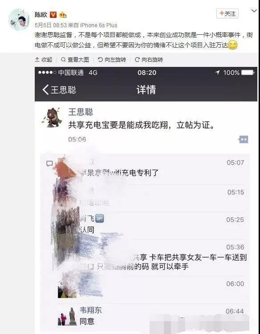The width and height of the screenshot is (260, 334).
Task: Tap the 王思聪 name in post detail
Action: [x=81, y=112]
